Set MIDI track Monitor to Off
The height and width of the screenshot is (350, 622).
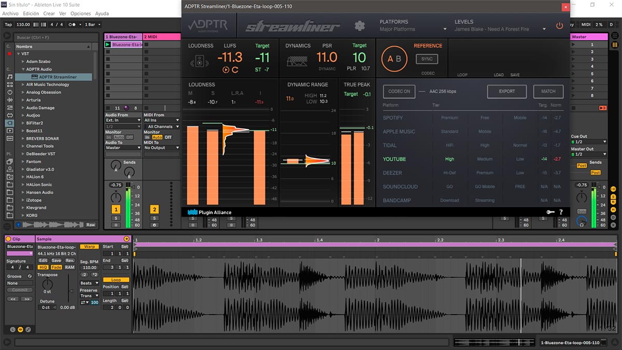pyautogui.click(x=168, y=137)
